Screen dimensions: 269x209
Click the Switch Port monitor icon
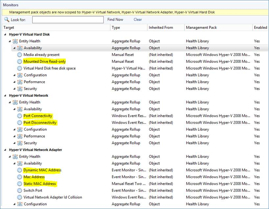point(20,191)
